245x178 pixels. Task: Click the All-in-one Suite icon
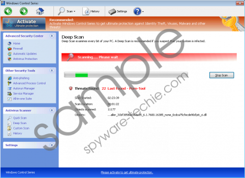point(9,99)
